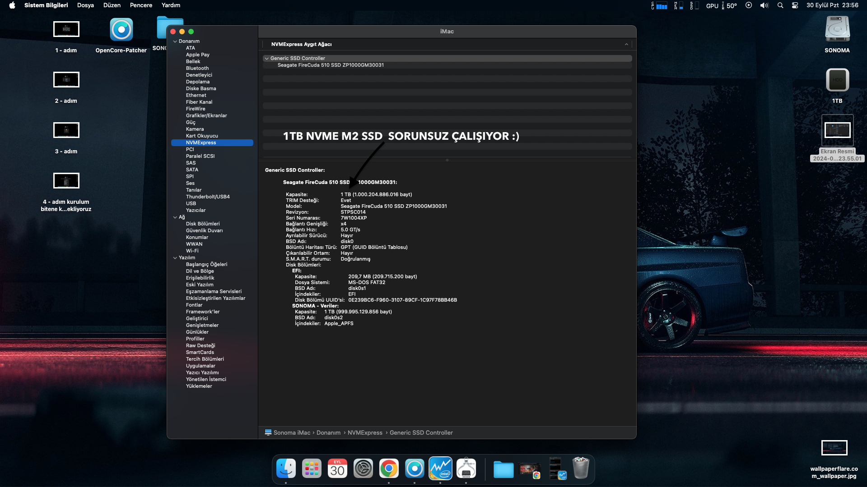Click Donanım in the bottom path bar
Image resolution: width=867 pixels, height=487 pixels.
point(328,433)
